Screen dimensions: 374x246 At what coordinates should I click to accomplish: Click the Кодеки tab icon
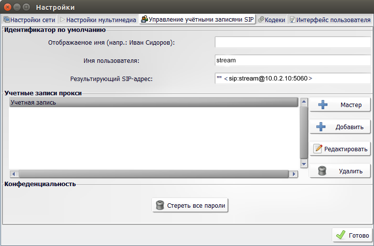(261, 20)
